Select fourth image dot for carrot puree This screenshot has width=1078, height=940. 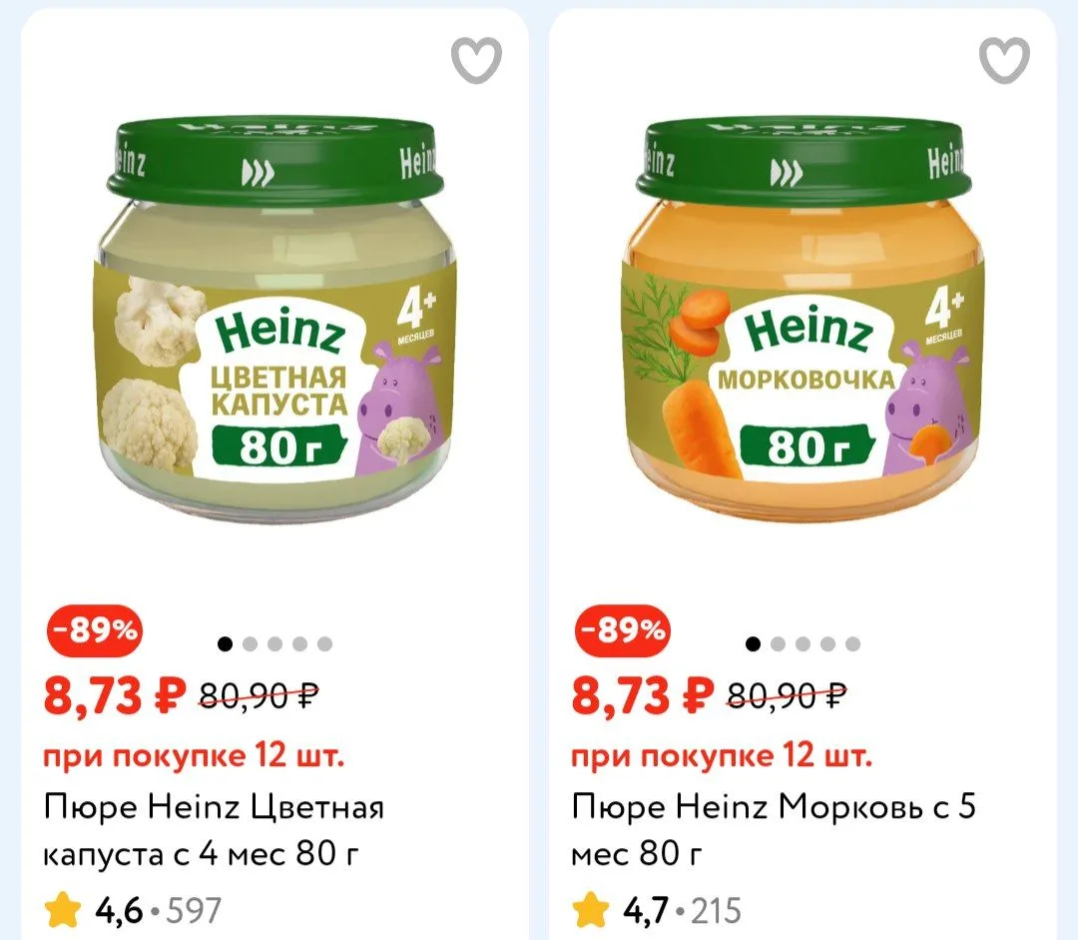(827, 644)
